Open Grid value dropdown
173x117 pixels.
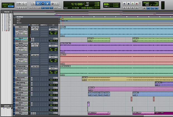119,4
